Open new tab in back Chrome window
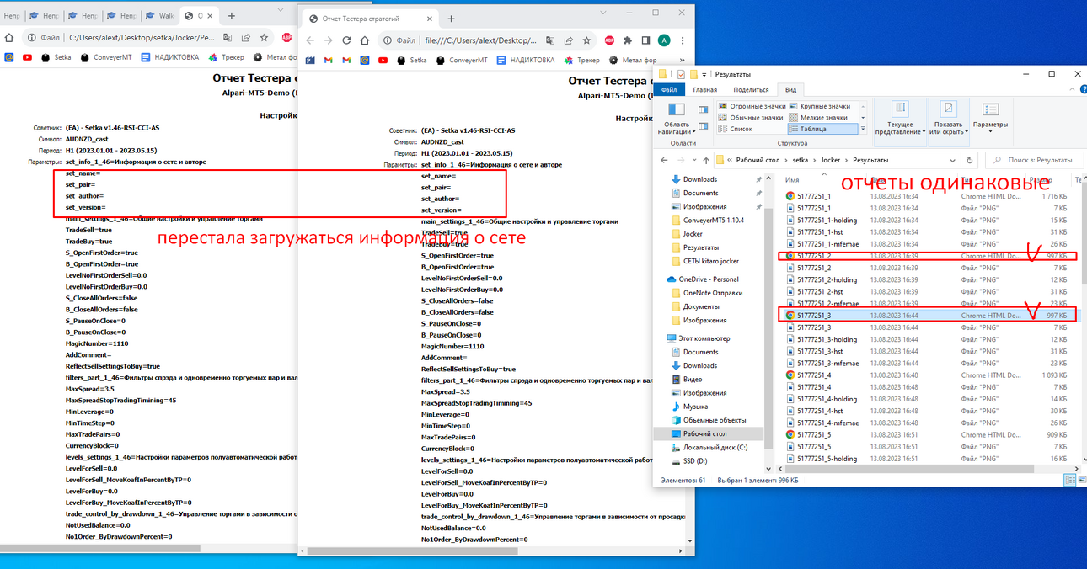 [232, 15]
